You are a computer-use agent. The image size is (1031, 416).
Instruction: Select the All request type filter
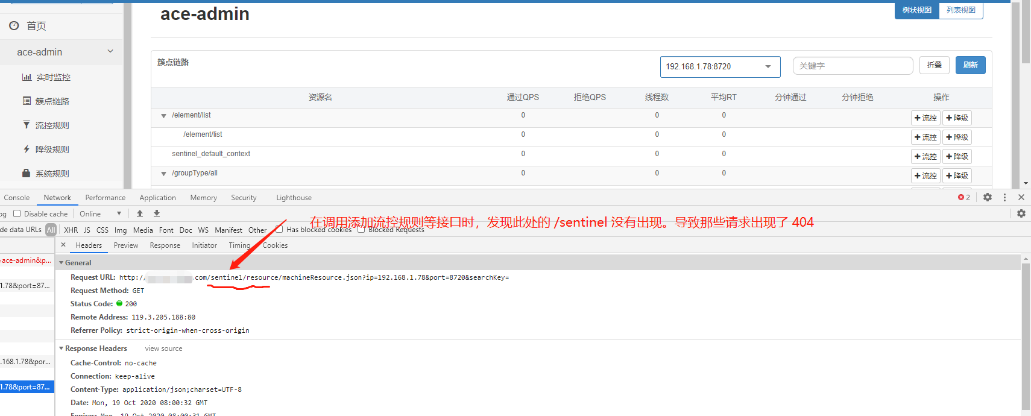[51, 230]
